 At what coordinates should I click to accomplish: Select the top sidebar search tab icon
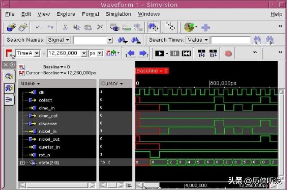[9, 76]
